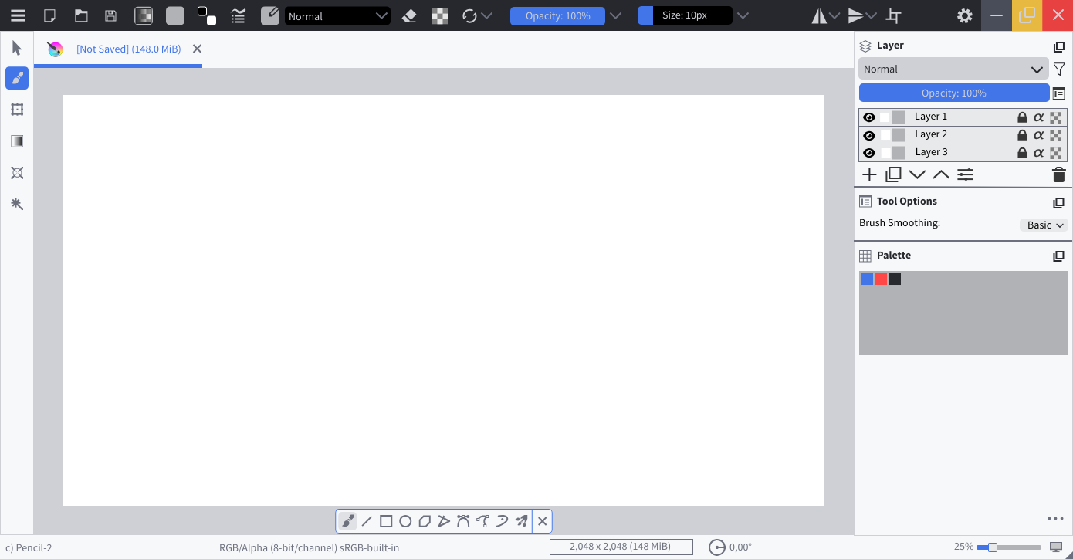Float the Tool Options docker

tap(1059, 202)
